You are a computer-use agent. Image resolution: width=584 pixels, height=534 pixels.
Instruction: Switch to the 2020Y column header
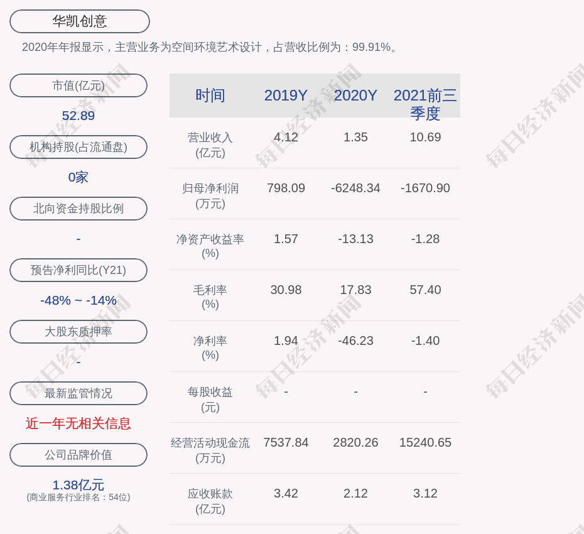click(x=355, y=95)
